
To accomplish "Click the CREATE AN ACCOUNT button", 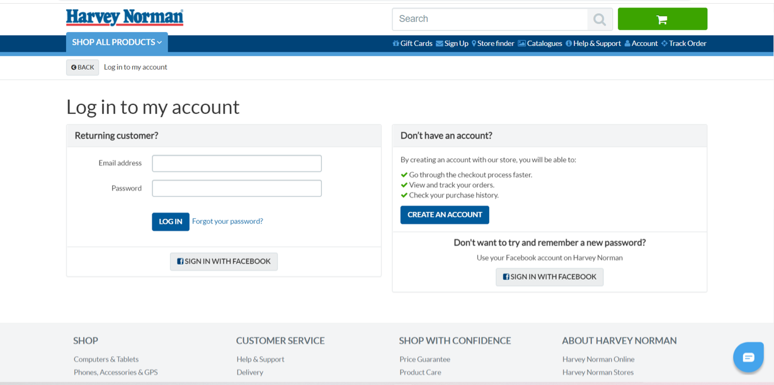I will [445, 215].
